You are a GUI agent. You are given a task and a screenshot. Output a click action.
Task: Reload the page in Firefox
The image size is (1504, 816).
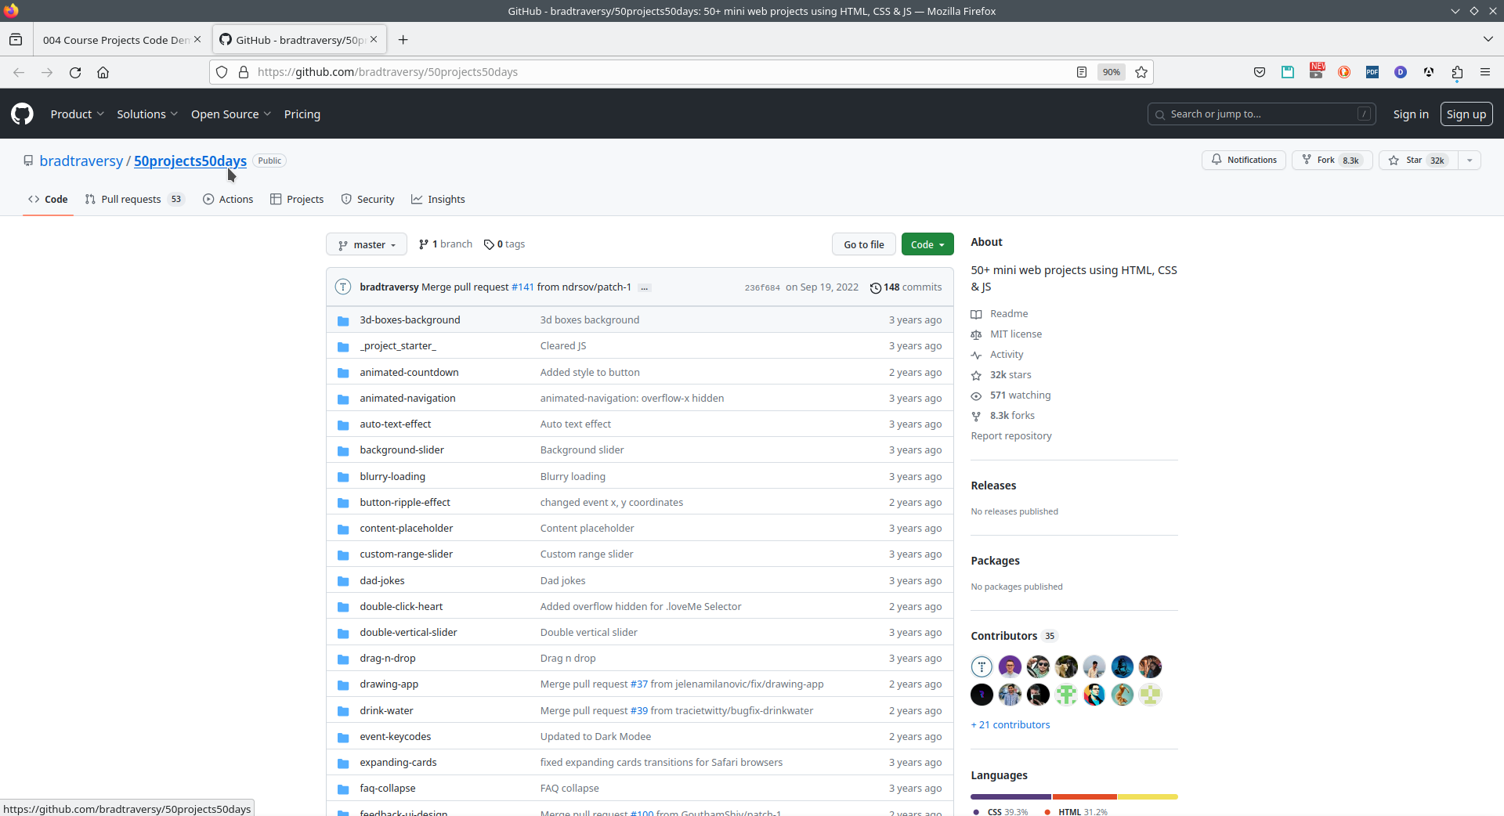75,72
